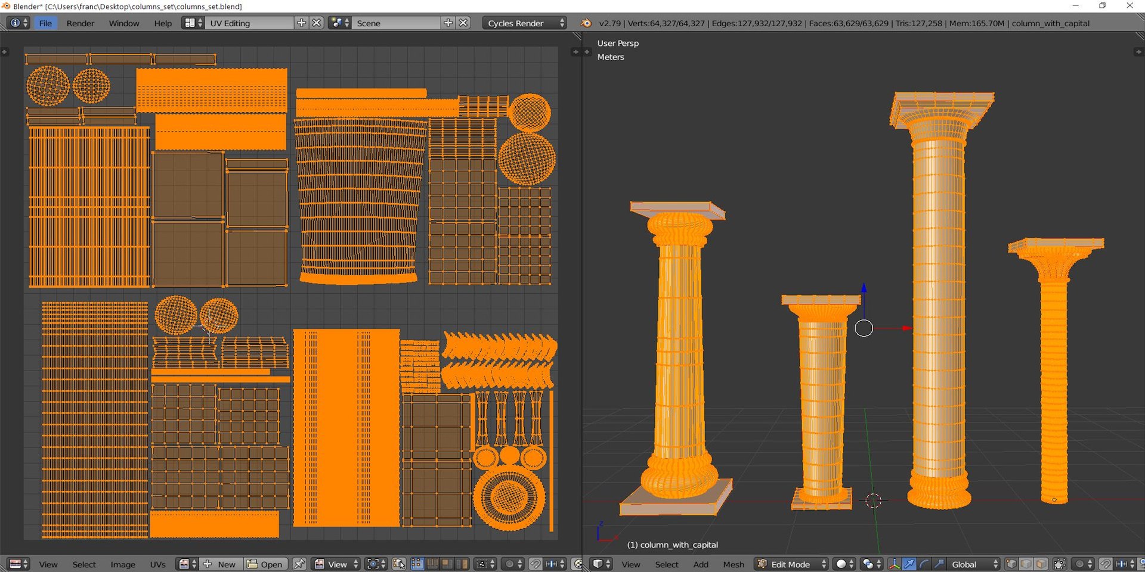Image resolution: width=1145 pixels, height=572 pixels.
Task: Open the viewport shading sphere dropdown
Action: coord(844,564)
